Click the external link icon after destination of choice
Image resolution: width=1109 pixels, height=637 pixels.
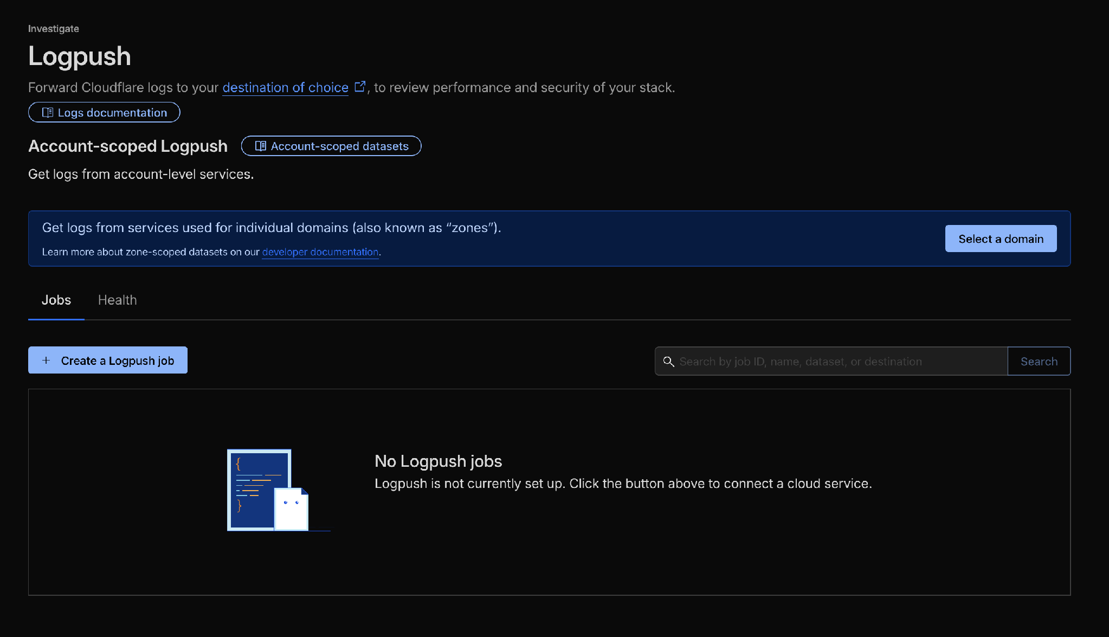(360, 87)
